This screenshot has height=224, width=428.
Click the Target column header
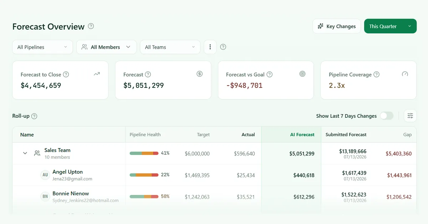coord(203,135)
